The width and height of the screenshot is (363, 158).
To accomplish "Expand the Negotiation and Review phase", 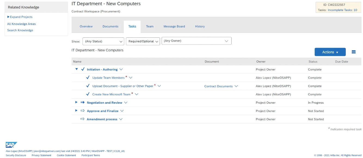I will point(76,103).
